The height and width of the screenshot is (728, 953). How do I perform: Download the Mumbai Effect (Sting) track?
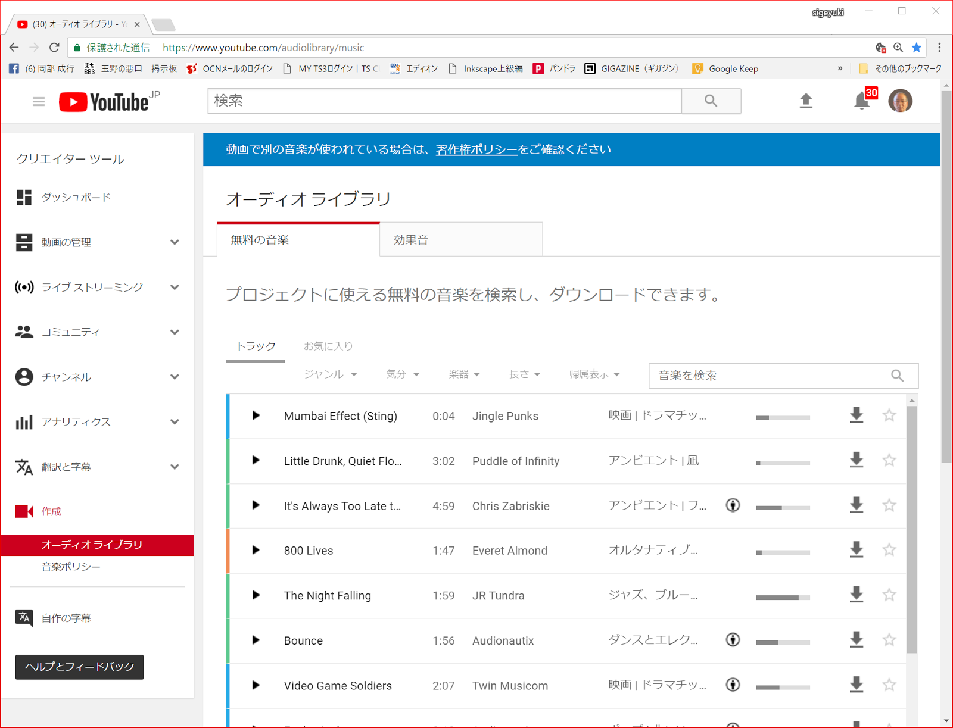pos(857,415)
